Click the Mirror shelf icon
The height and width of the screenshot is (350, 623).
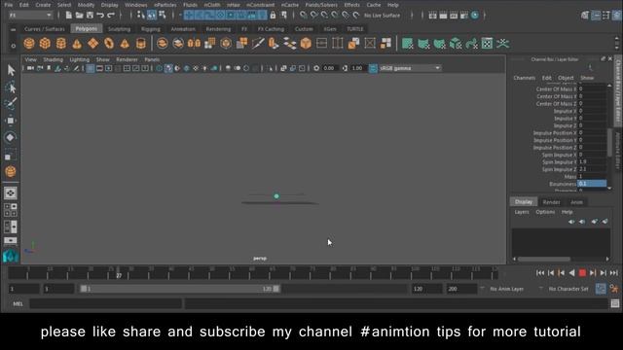194,43
